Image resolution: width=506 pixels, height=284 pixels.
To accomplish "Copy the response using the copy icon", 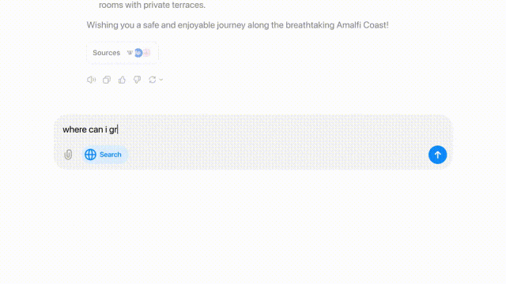I will [x=107, y=80].
